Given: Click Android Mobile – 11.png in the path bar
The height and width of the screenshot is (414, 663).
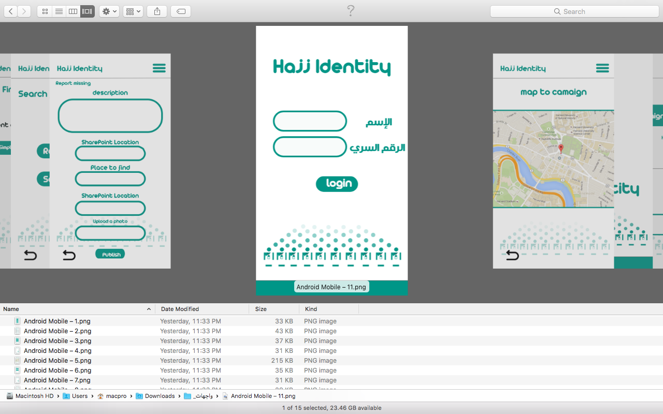Looking at the screenshot, I should (x=258, y=396).
